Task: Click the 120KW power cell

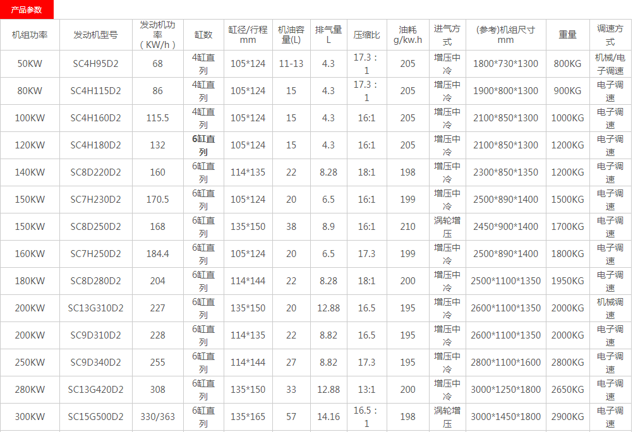Action: [30, 145]
